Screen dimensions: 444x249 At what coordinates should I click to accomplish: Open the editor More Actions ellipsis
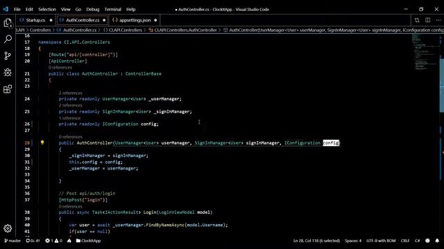tap(438, 20)
